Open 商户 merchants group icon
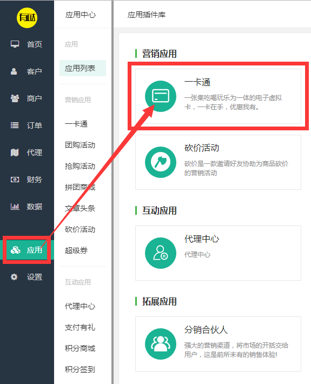This screenshot has height=384, width=311. (15, 98)
